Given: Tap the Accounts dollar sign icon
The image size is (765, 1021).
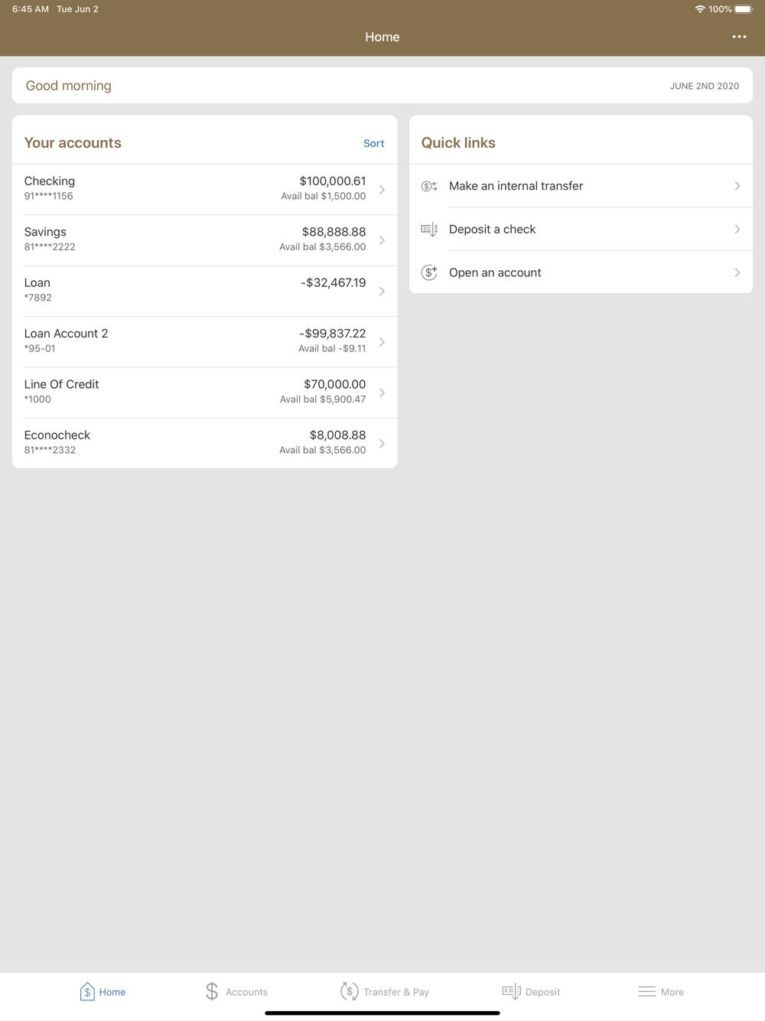Looking at the screenshot, I should click(x=212, y=991).
